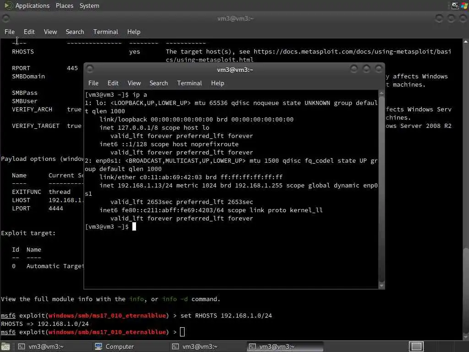The height and width of the screenshot is (352, 469).
Task: Click VERIFY_TARGET option in background terminal
Action: pos(36,126)
